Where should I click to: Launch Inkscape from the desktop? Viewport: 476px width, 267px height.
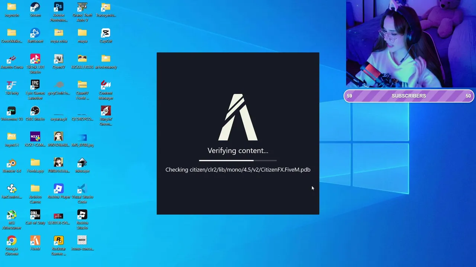coord(82,166)
